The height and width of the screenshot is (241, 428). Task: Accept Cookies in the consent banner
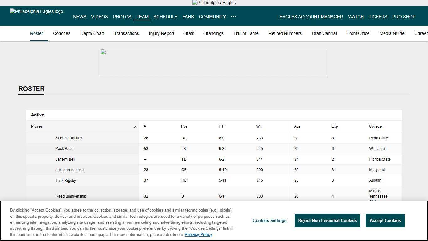click(385, 220)
